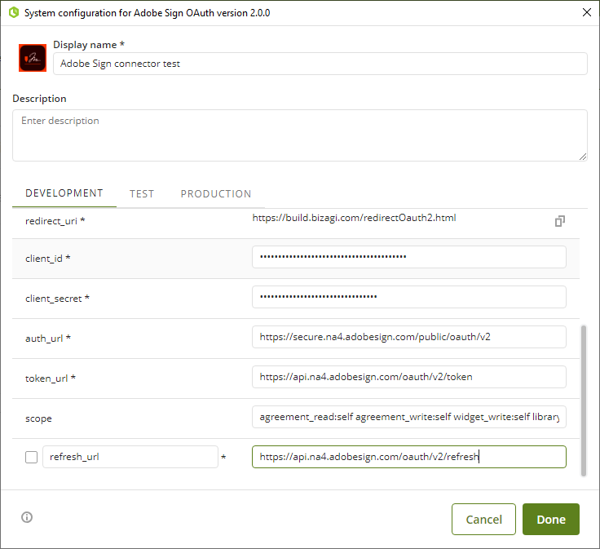Focus the Description text area

coord(300,135)
